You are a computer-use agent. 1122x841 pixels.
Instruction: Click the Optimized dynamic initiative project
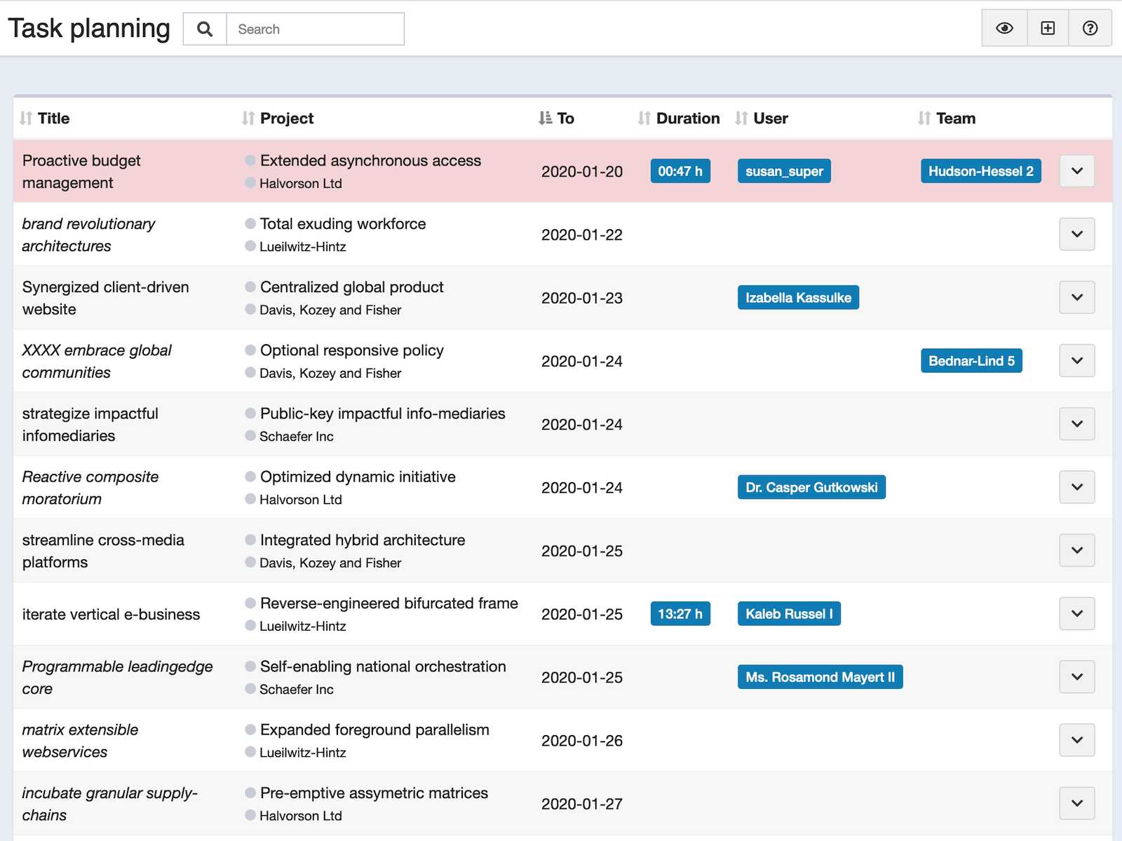coord(358,477)
